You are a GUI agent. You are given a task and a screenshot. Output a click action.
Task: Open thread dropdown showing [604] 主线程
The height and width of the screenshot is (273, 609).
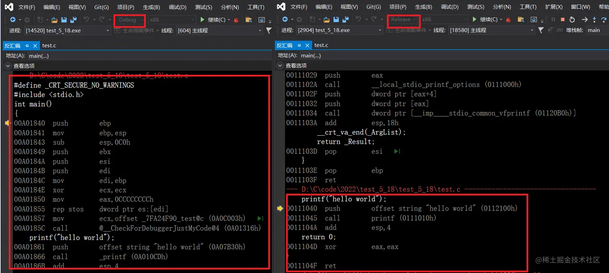[x=220, y=31]
